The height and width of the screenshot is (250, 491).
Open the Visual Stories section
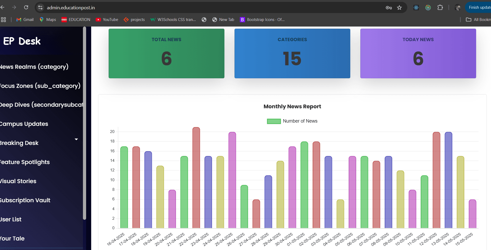tap(18, 181)
